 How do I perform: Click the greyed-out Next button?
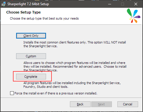102,104
